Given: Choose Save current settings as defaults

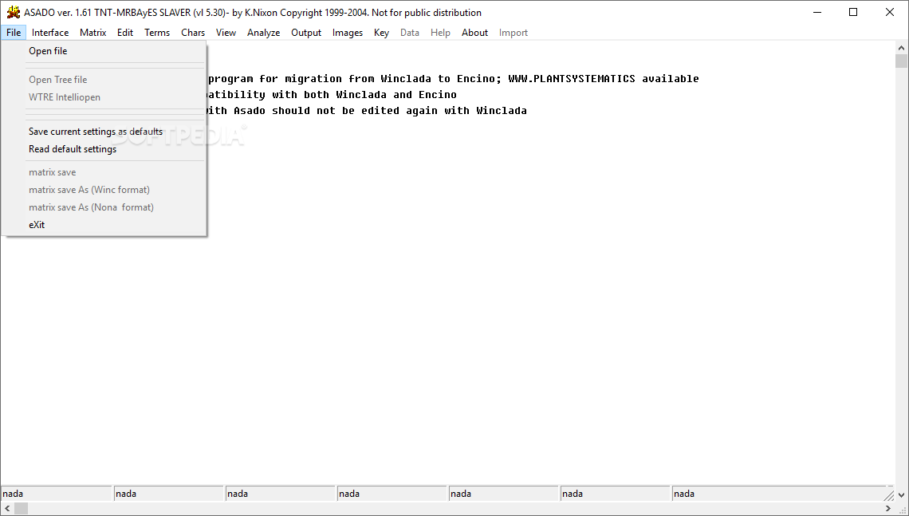Looking at the screenshot, I should pyautogui.click(x=104, y=132).
